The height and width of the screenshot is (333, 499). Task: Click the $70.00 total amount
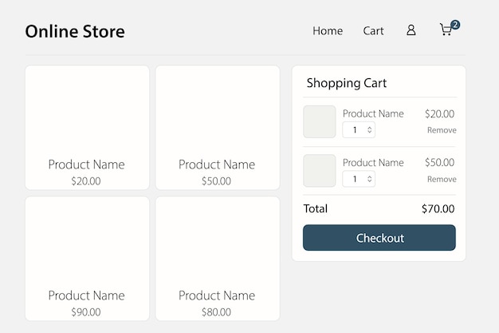438,209
